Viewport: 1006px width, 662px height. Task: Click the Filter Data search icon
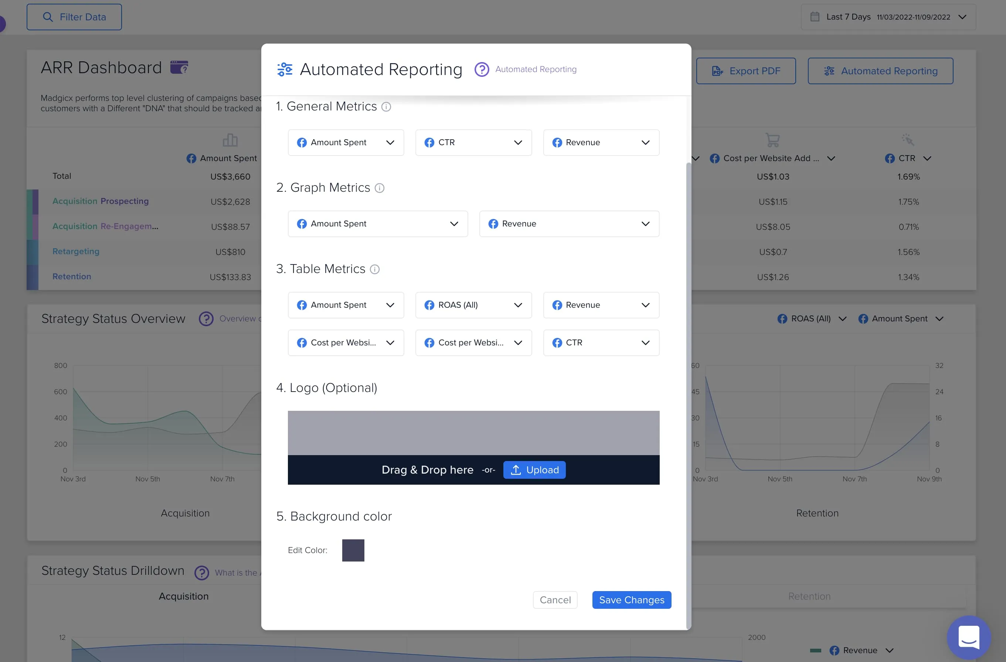[47, 16]
